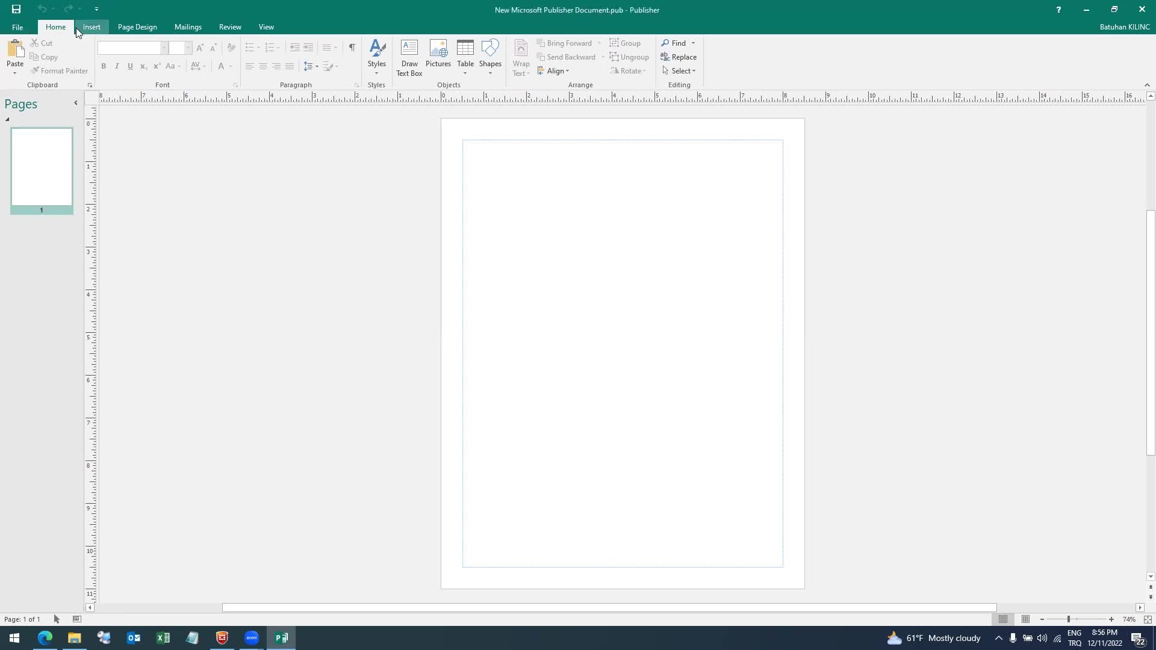The width and height of the screenshot is (1156, 650).
Task: Click the Decrease Font Size icon
Action: pos(213,48)
